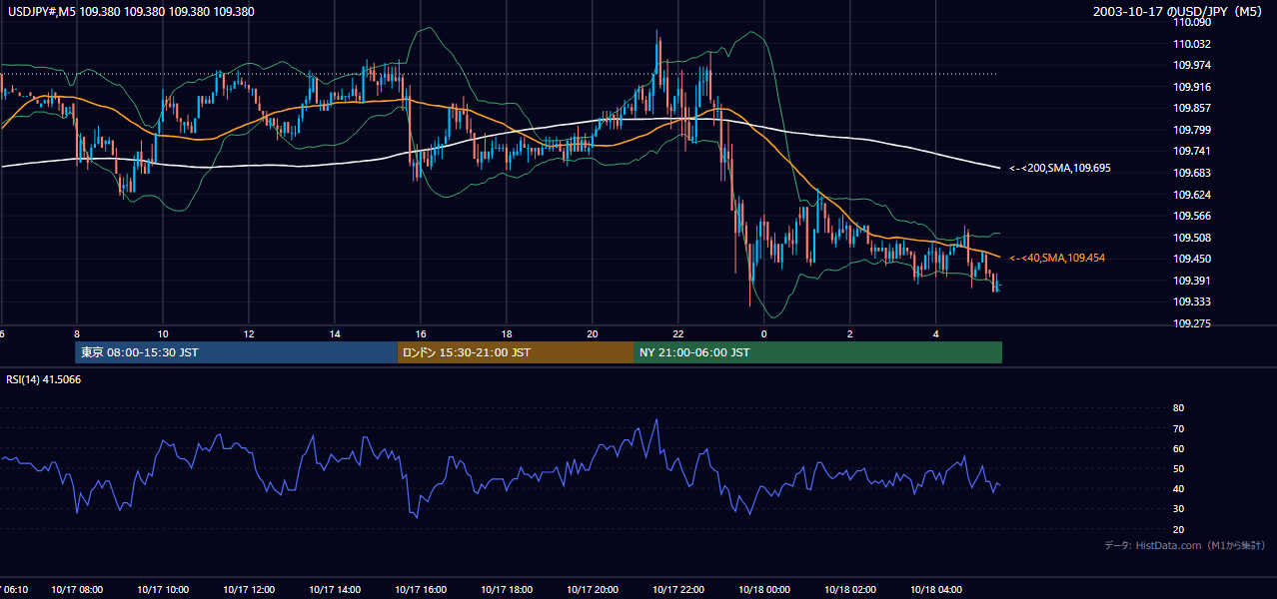The height and width of the screenshot is (599, 1277).
Task: Click price level 109.275 on the axis
Action: click(x=1193, y=323)
